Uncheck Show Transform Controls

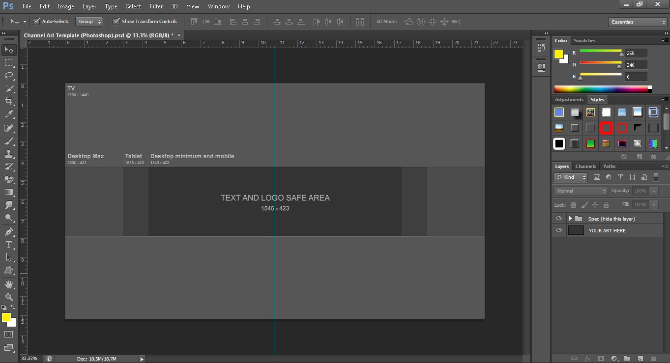click(x=116, y=22)
